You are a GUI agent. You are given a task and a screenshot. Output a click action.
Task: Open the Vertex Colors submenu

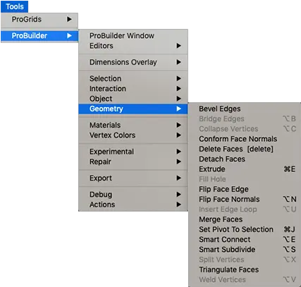pos(133,135)
